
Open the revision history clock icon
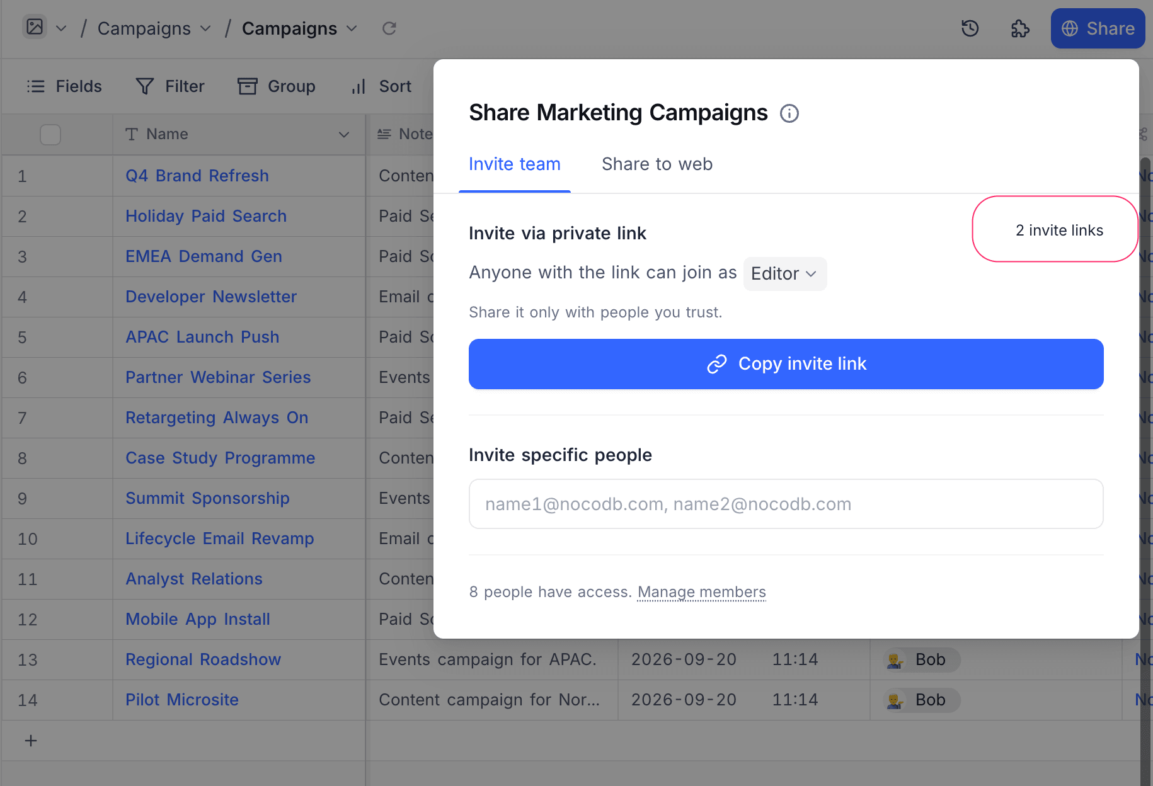970,28
